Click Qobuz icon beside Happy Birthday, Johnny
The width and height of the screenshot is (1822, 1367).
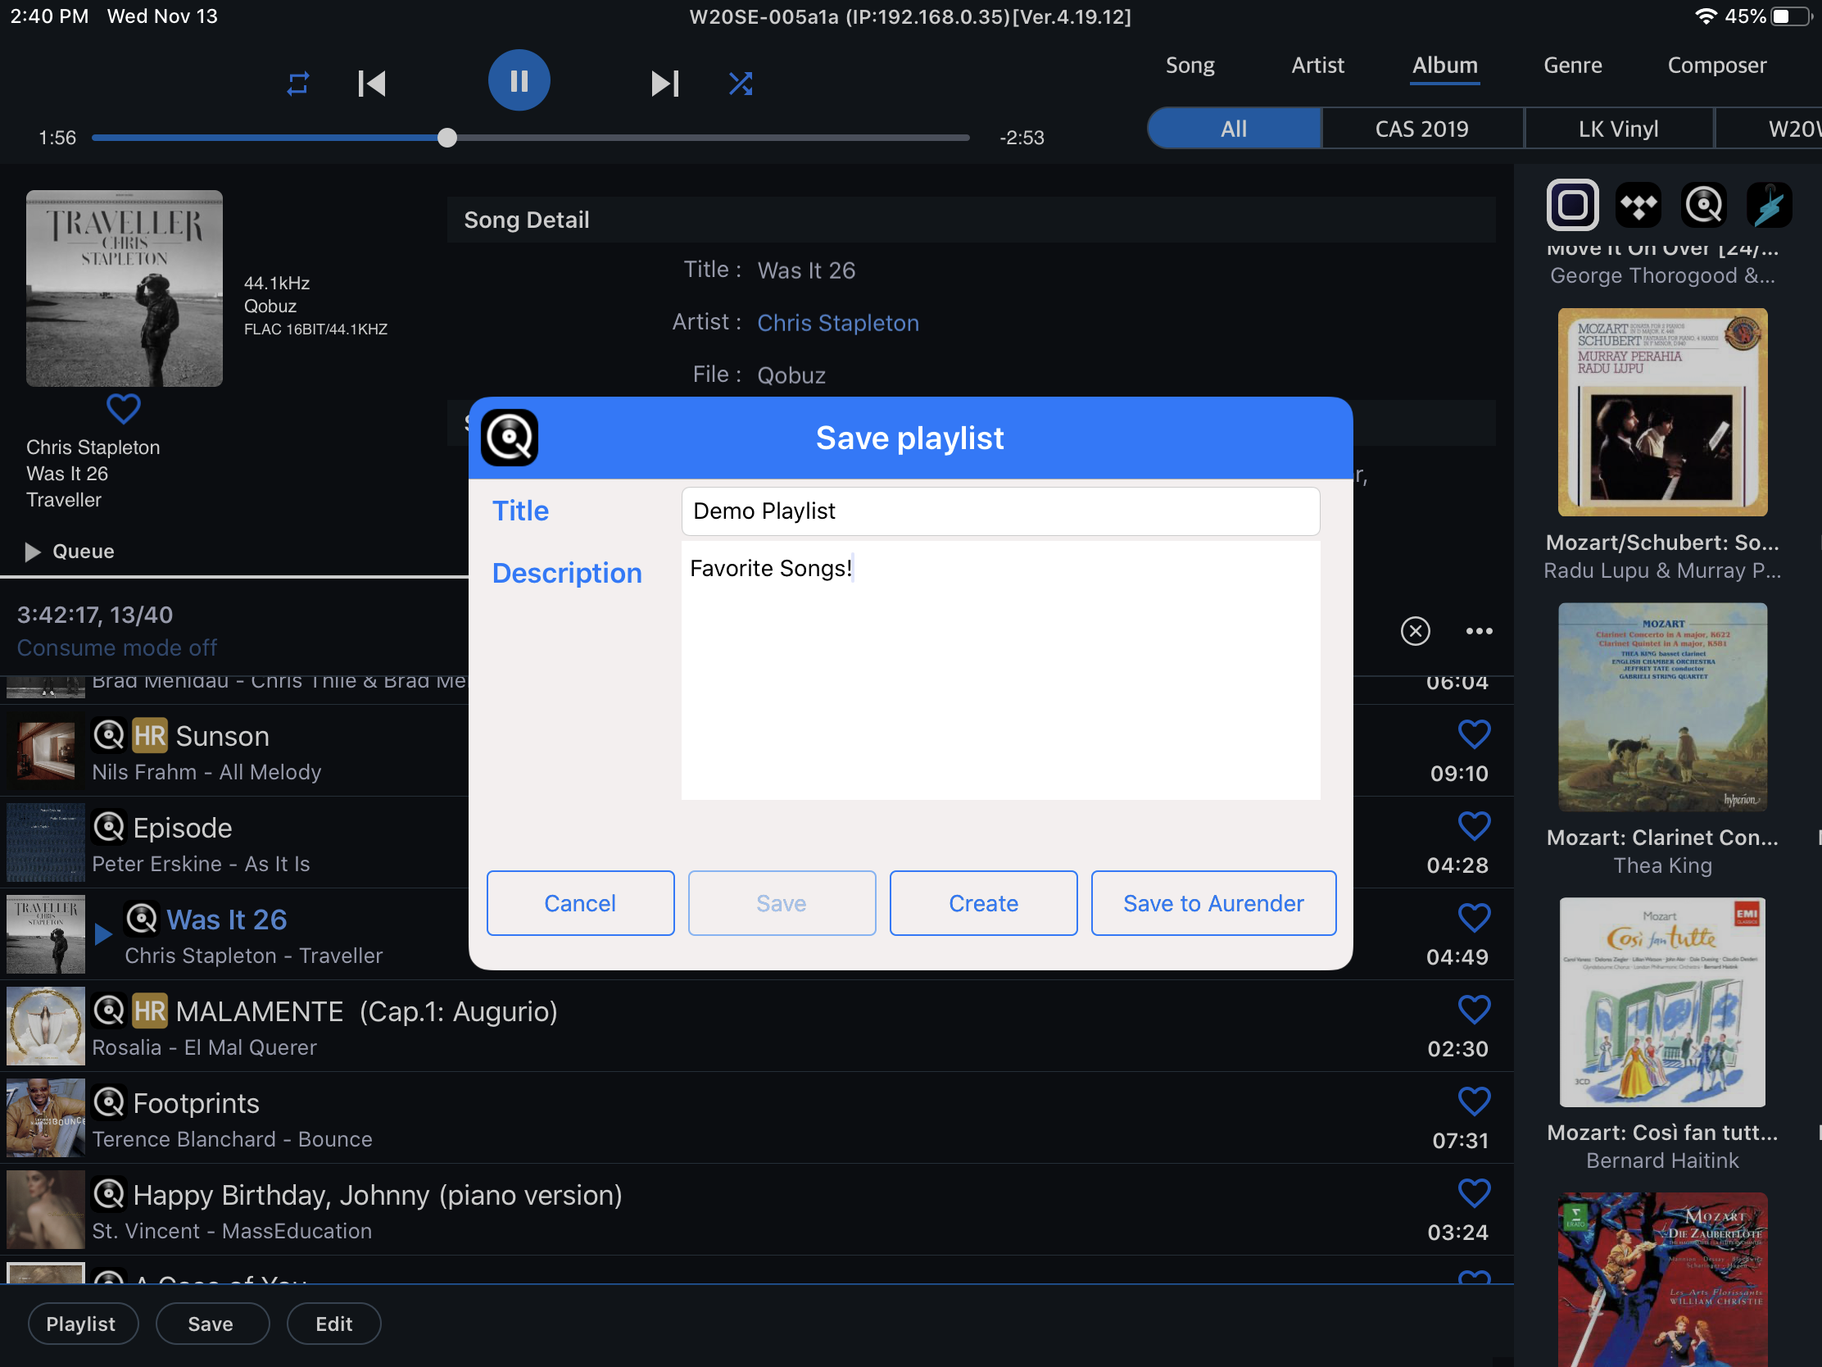pyautogui.click(x=109, y=1194)
